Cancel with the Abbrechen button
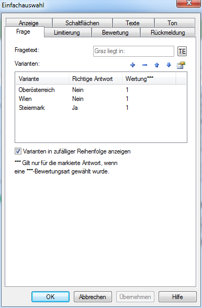This screenshot has height=308, width=202. (x=93, y=296)
